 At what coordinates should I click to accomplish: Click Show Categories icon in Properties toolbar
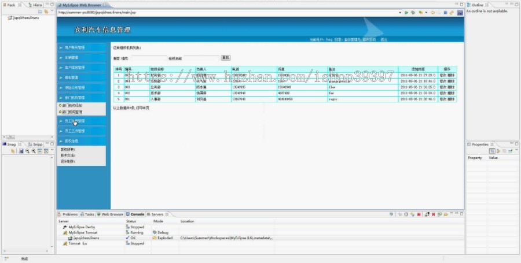coord(492,151)
